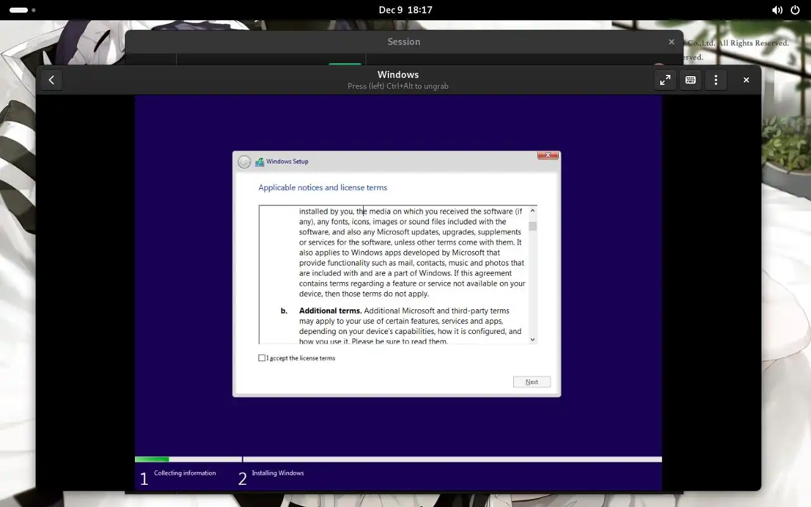Image resolution: width=811 pixels, height=507 pixels.
Task: Open the power menu in top bar
Action: pyautogui.click(x=796, y=10)
